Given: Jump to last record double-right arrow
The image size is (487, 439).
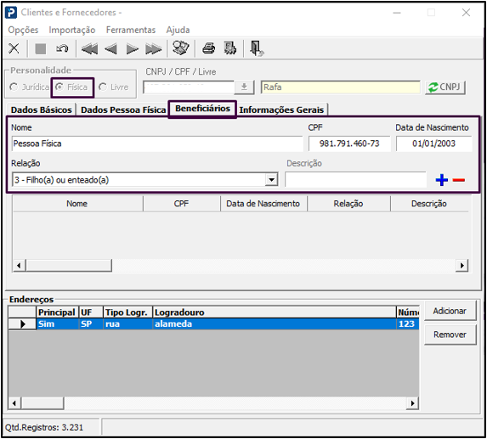Looking at the screenshot, I should point(154,49).
